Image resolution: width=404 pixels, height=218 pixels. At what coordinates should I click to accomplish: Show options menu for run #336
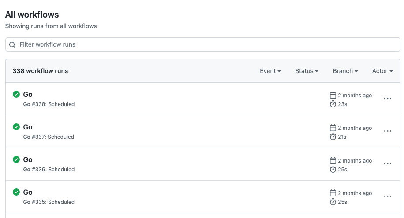(388, 164)
